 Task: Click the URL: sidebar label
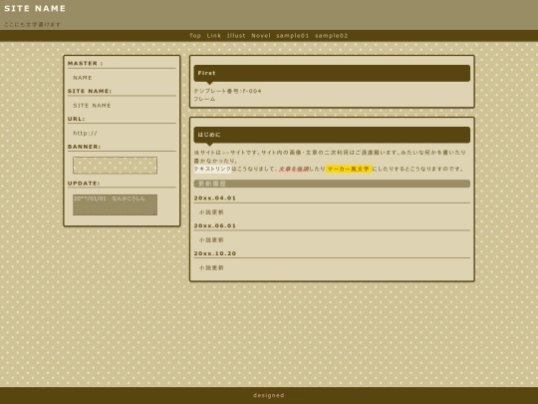tap(76, 119)
